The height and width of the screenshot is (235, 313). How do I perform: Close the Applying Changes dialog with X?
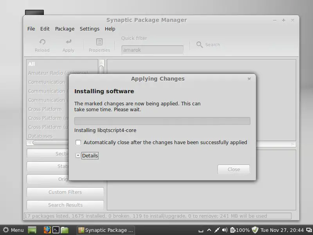[x=249, y=79]
